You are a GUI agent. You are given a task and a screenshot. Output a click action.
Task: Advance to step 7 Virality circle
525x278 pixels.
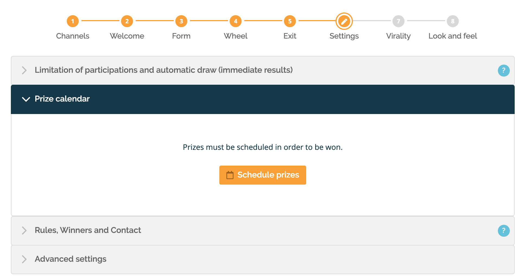(399, 21)
